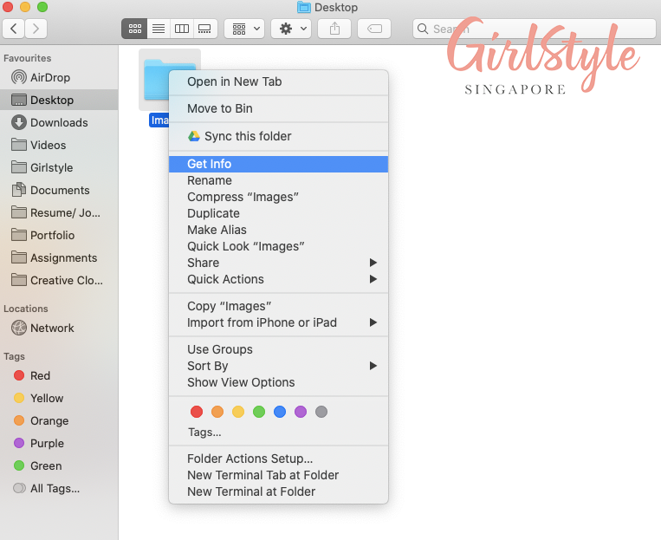Choose Copy “Images”
Image resolution: width=661 pixels, height=540 pixels.
click(x=278, y=306)
